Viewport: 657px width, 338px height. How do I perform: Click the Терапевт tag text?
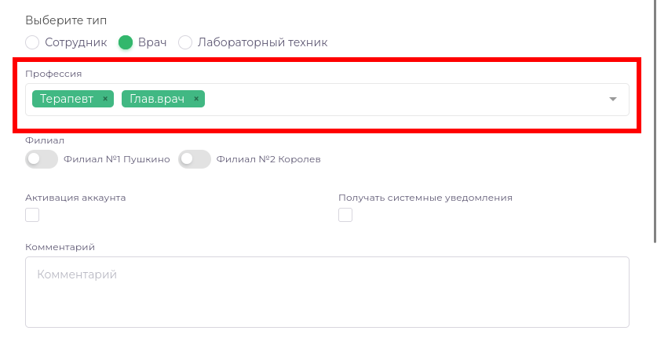click(67, 99)
